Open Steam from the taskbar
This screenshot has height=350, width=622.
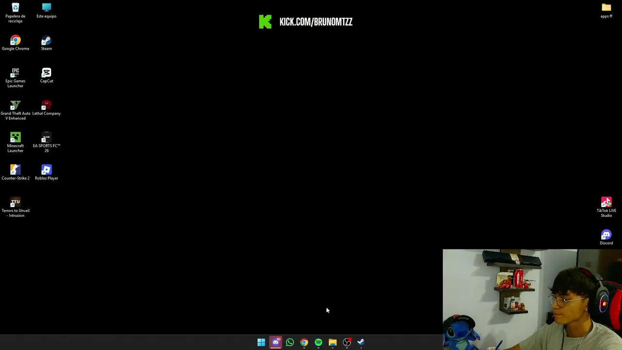(361, 342)
